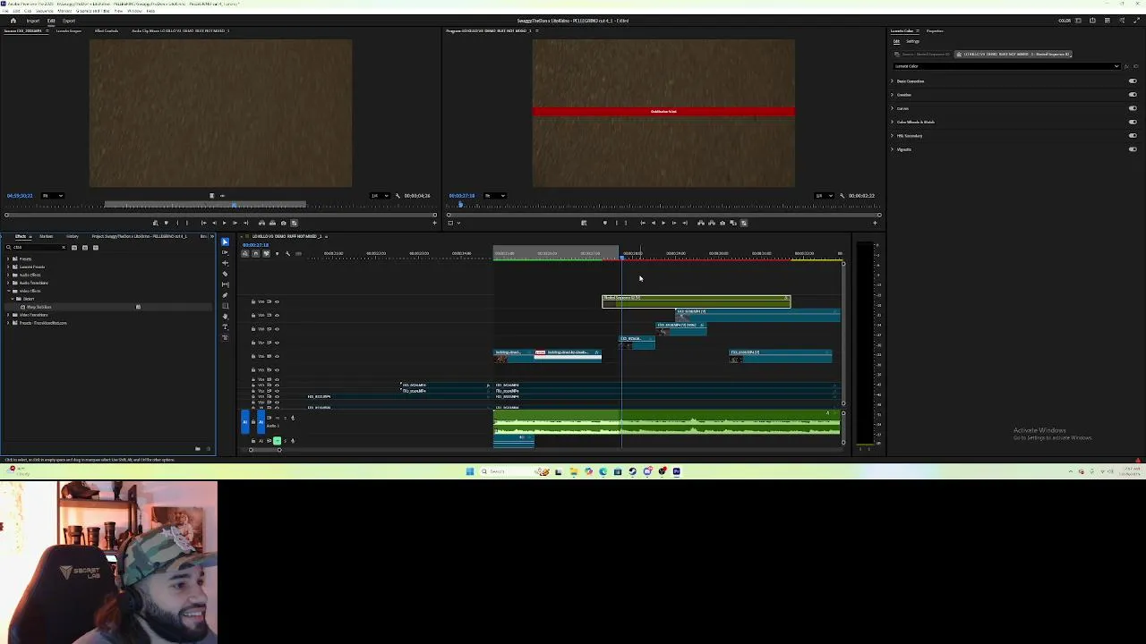Select the Lumetri Presets folder
Viewport: 1146px width, 644px height.
(31, 267)
